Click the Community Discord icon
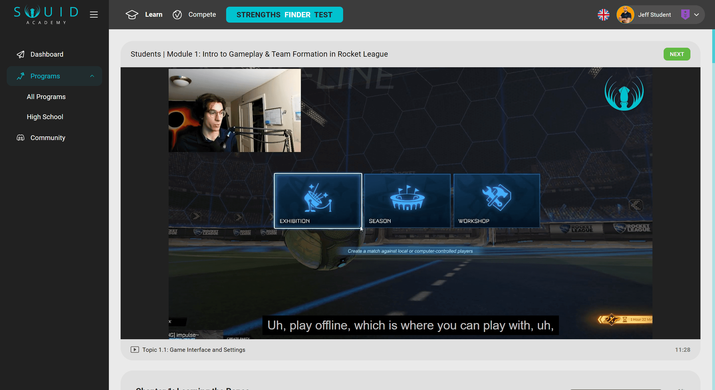 (21, 138)
